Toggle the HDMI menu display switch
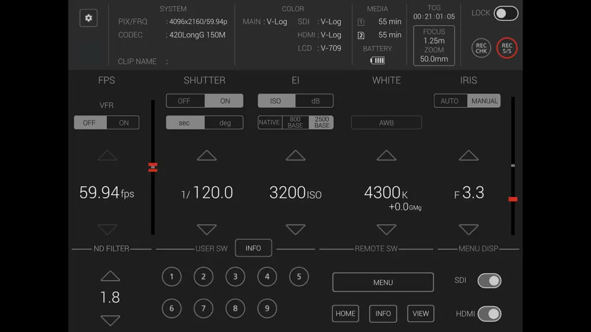Image resolution: width=591 pixels, height=332 pixels. coord(489,314)
